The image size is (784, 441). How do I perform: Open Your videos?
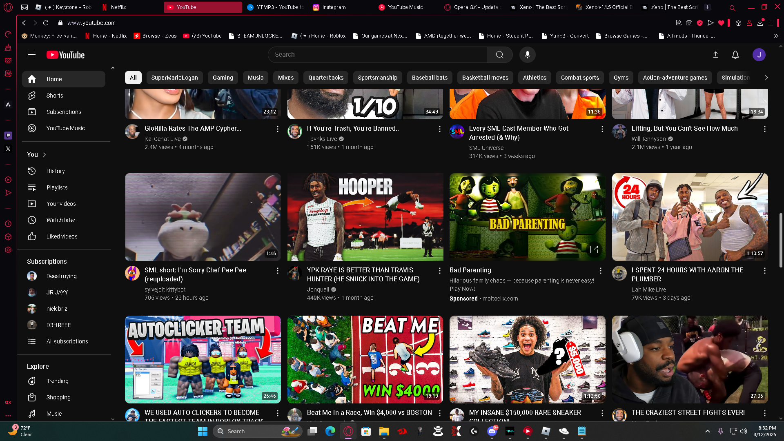tap(64, 204)
